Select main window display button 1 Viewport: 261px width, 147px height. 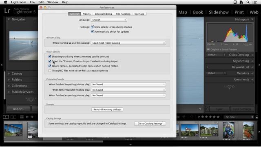6,117
